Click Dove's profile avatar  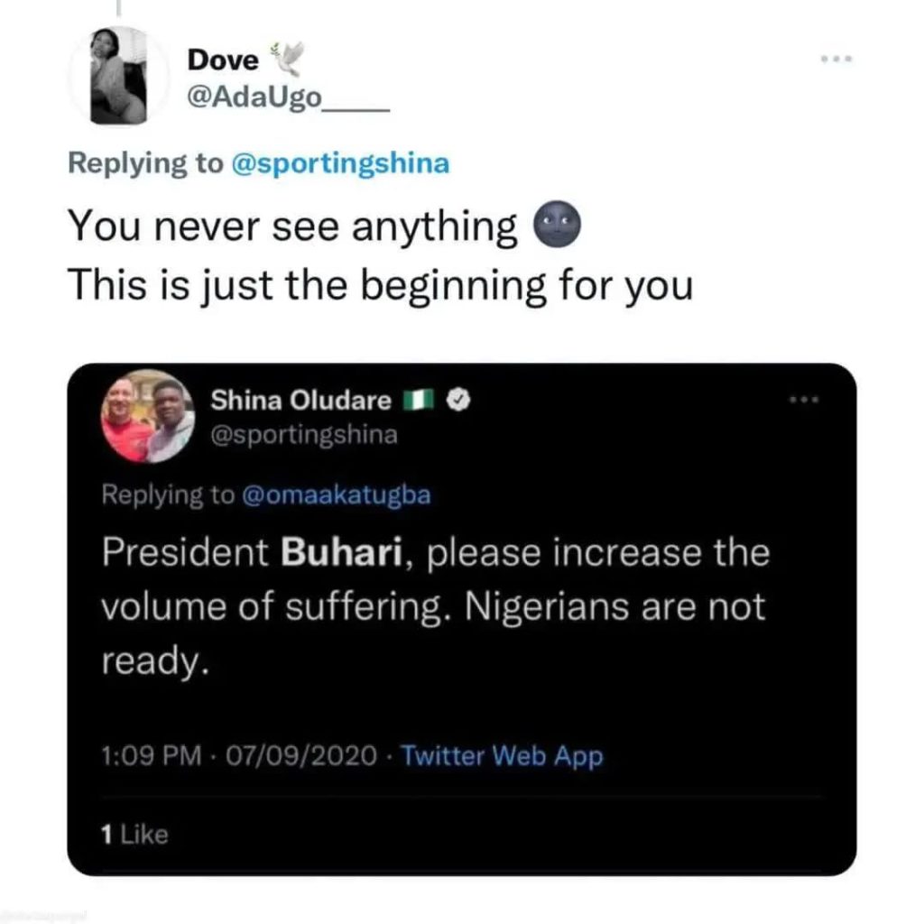[118, 76]
